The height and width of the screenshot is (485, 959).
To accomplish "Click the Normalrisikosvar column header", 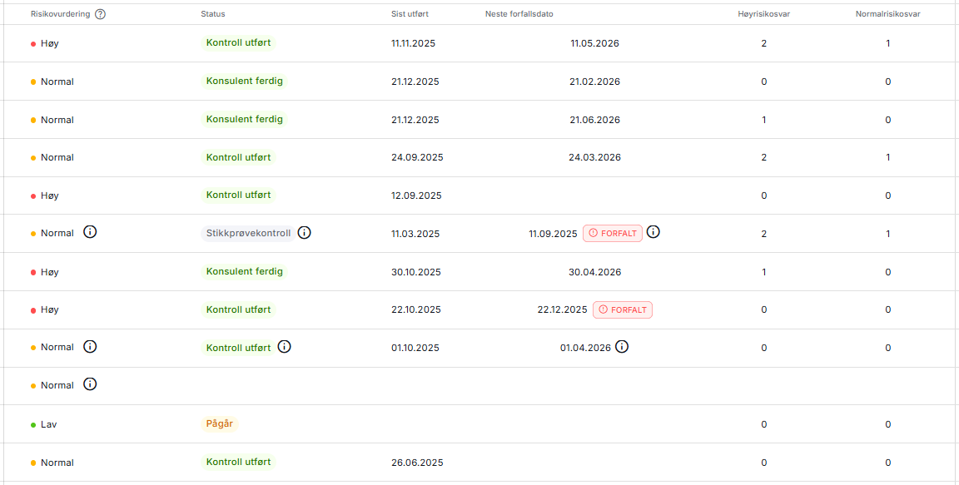I will click(x=887, y=14).
